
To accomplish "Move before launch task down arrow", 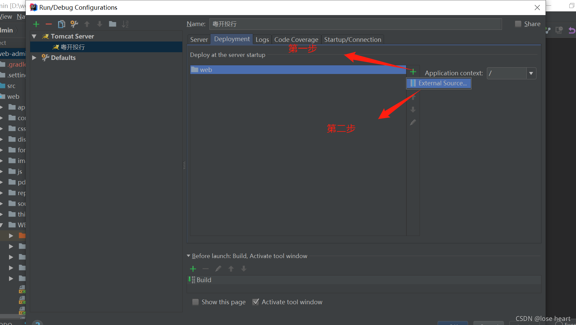I will pyautogui.click(x=244, y=269).
